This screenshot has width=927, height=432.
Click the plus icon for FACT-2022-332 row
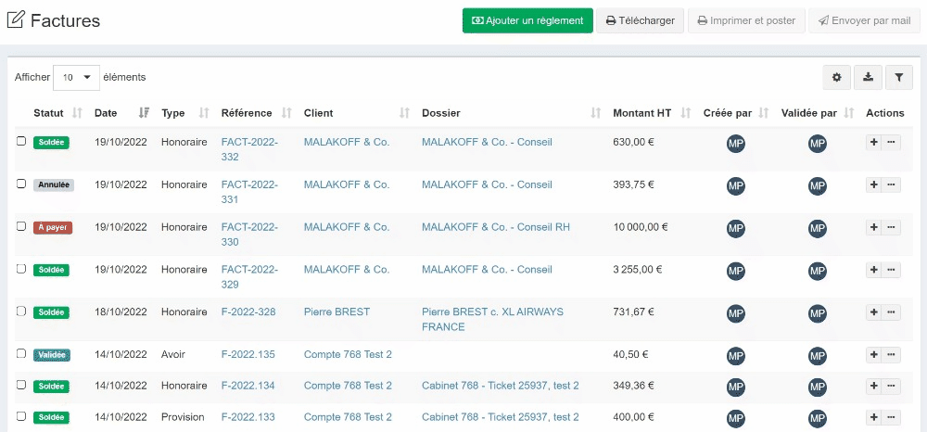pyautogui.click(x=874, y=143)
